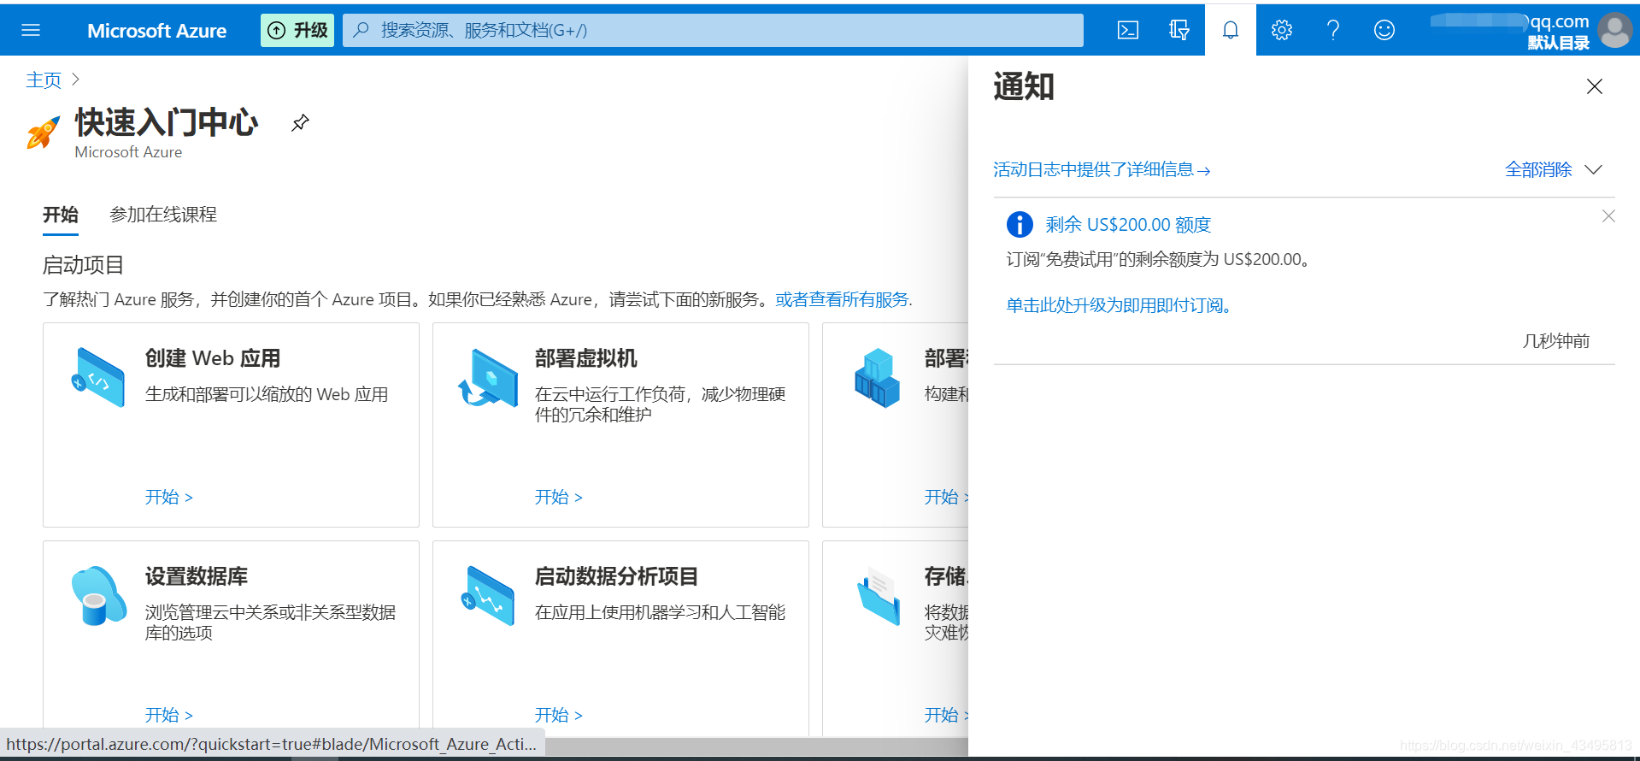The width and height of the screenshot is (1640, 761).
Task: Click the notifications bell icon
Action: pyautogui.click(x=1231, y=30)
